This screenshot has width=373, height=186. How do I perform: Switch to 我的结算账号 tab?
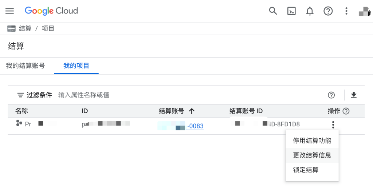[25, 66]
